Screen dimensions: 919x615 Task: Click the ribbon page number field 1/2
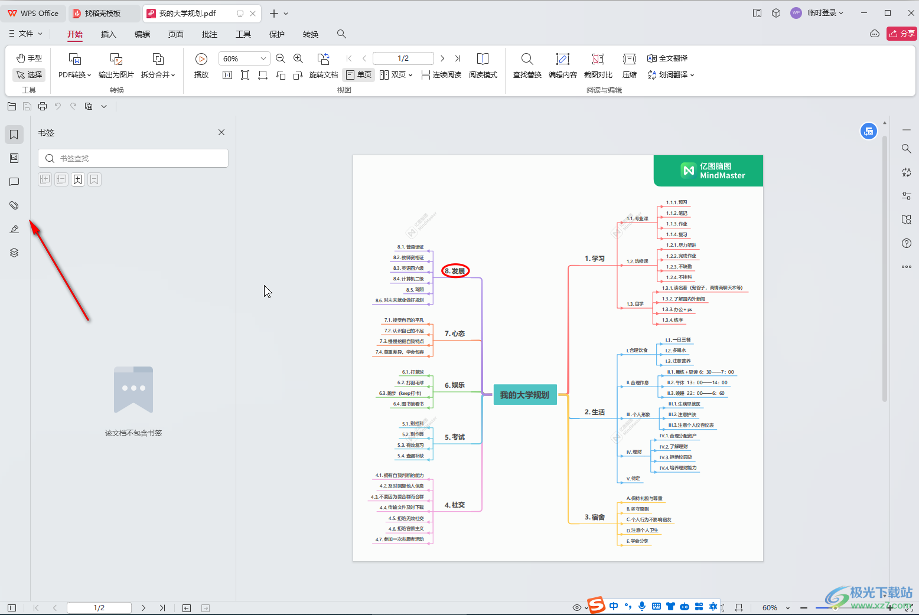coord(403,58)
